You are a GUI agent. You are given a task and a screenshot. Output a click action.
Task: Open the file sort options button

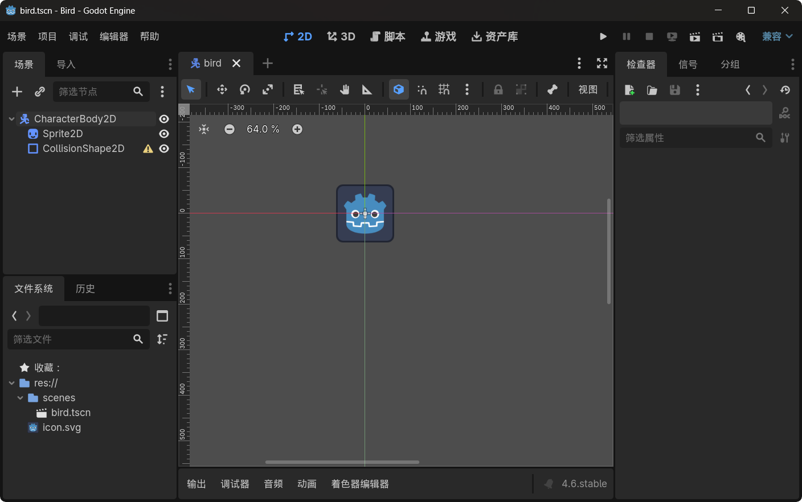coord(162,339)
